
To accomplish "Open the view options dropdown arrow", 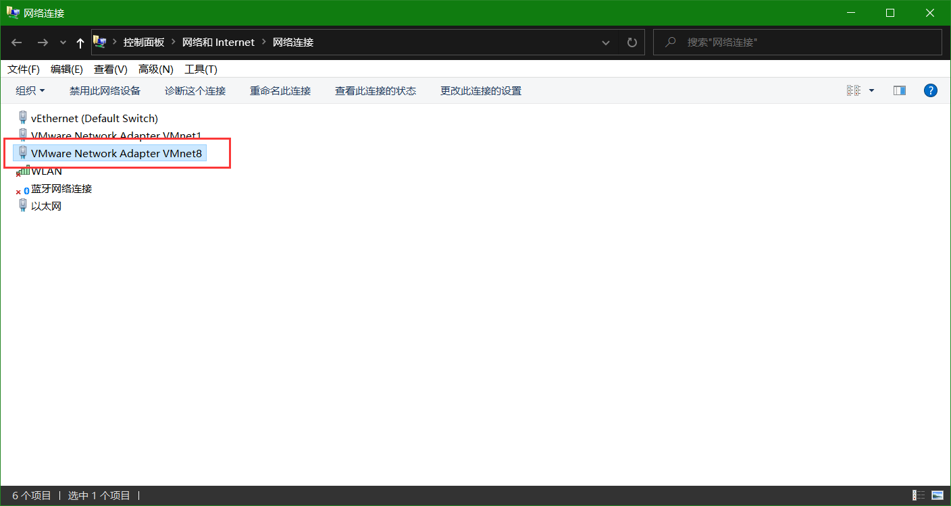I will (x=871, y=90).
